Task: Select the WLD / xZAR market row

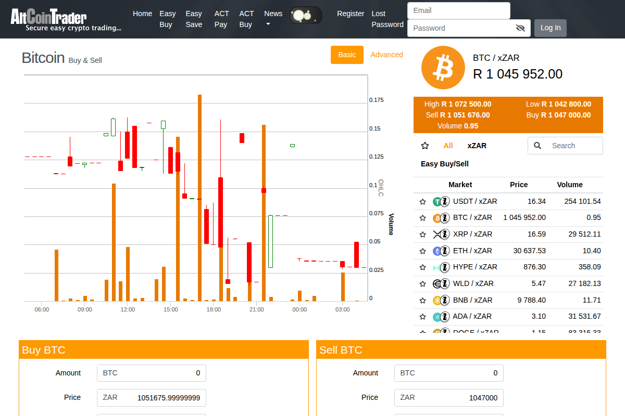Action: point(508,284)
